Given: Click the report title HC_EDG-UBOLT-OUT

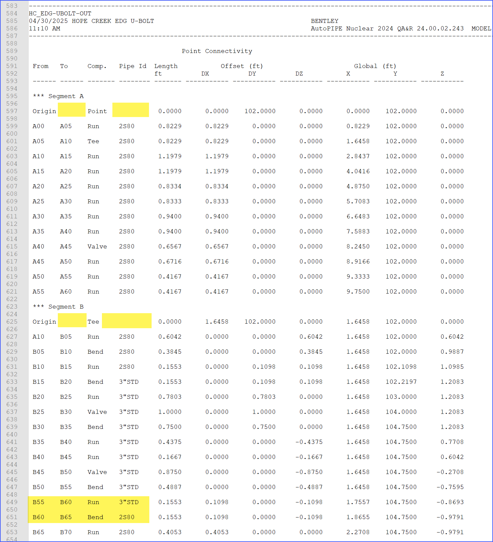Looking at the screenshot, I should click(60, 13).
